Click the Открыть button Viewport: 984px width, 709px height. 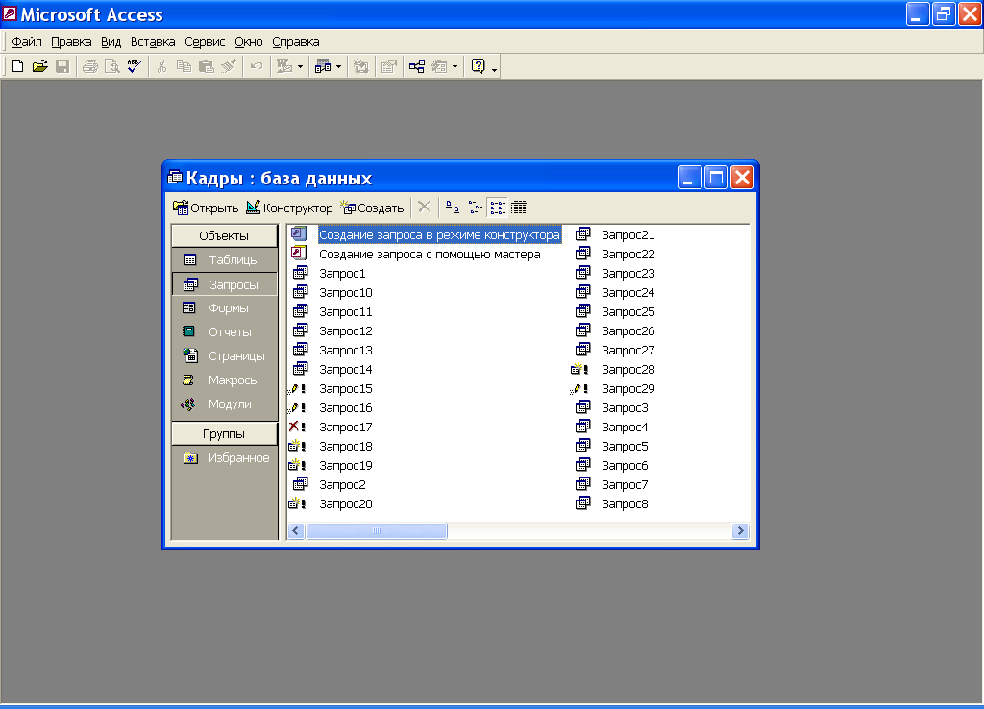pos(206,208)
